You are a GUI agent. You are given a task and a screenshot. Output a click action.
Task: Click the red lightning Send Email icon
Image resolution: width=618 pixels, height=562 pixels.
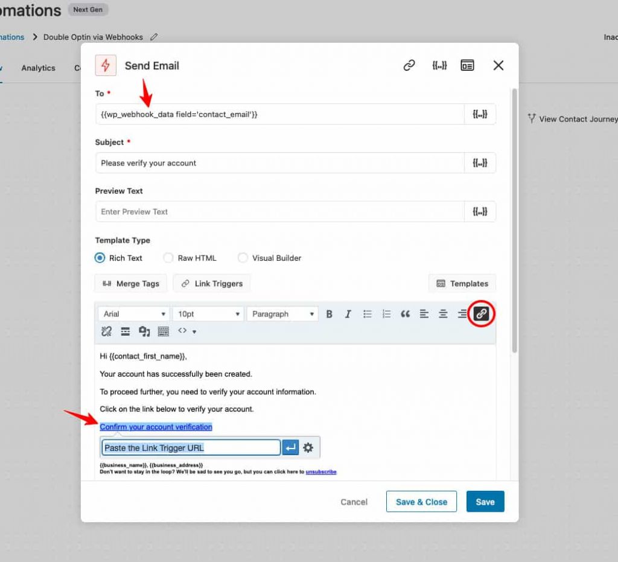(x=106, y=65)
